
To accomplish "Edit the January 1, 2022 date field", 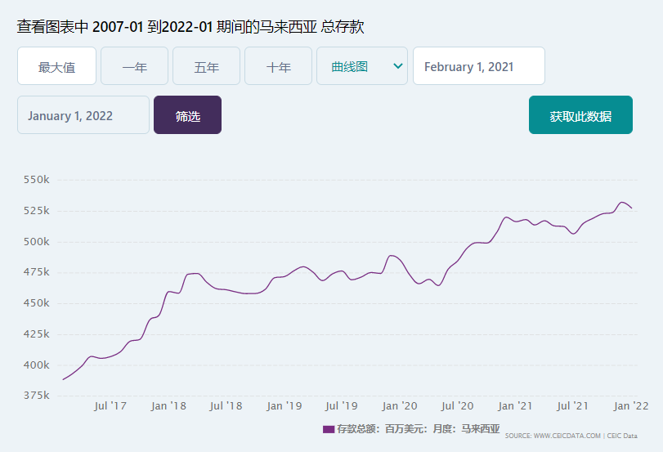I will [x=83, y=115].
